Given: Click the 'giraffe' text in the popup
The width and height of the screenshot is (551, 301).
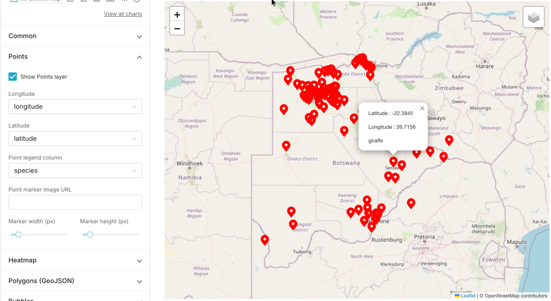Looking at the screenshot, I should 376,141.
